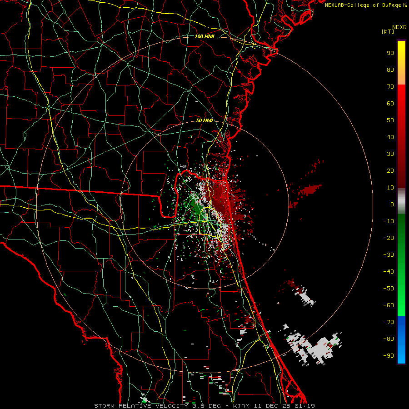Click the -80 value on velocity scale
This screenshot has height=409, width=409.
coord(389,339)
